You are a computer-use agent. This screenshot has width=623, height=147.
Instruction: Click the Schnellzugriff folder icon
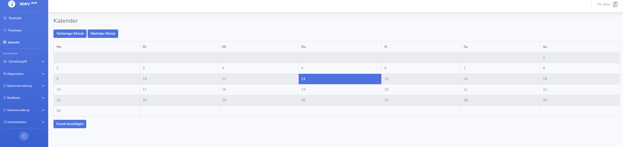pyautogui.click(x=5, y=62)
